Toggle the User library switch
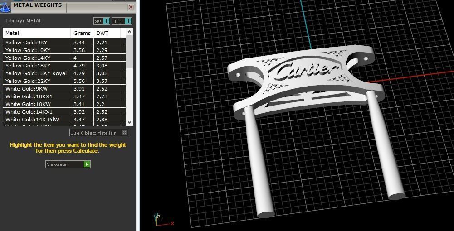 pyautogui.click(x=122, y=21)
